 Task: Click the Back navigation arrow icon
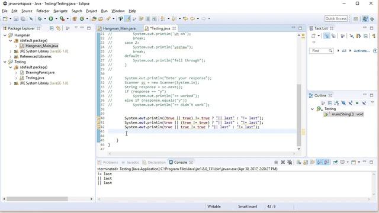click(192, 18)
